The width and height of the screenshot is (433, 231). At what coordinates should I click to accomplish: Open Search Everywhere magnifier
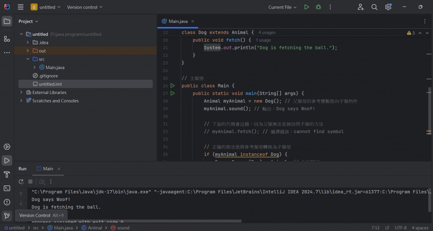click(x=375, y=7)
